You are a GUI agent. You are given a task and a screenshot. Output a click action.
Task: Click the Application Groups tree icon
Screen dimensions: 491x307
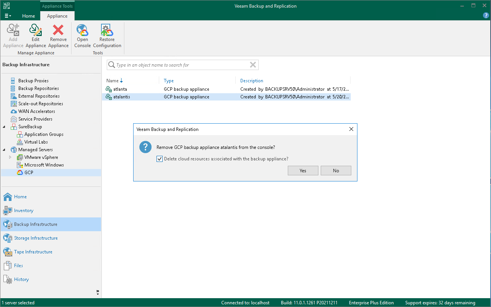tap(20, 134)
